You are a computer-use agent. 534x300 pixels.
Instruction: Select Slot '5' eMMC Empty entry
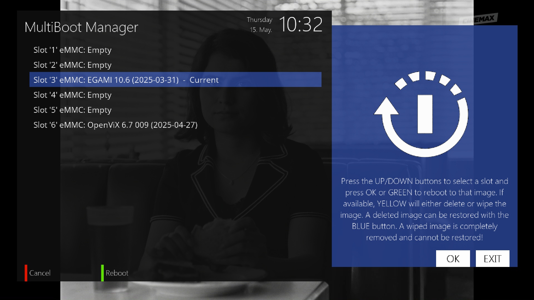tap(72, 110)
